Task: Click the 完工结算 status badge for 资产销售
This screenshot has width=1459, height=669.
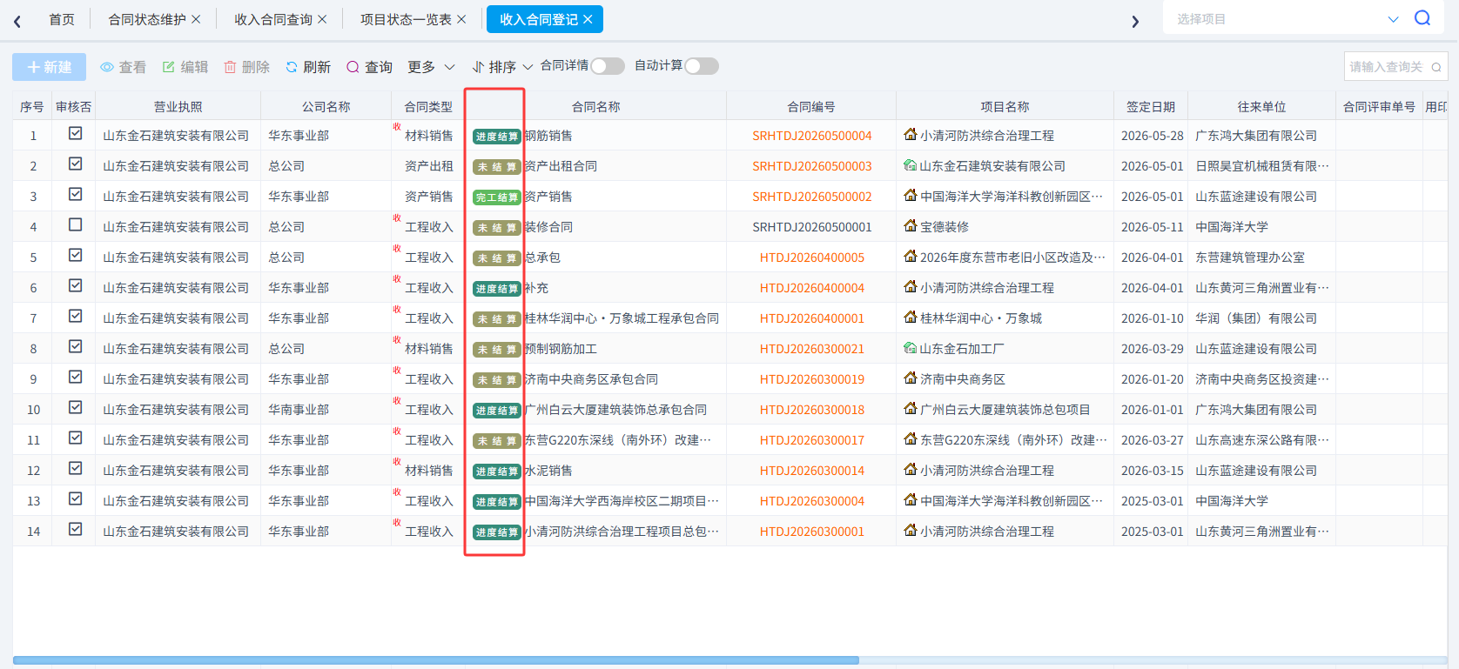Action: click(497, 197)
